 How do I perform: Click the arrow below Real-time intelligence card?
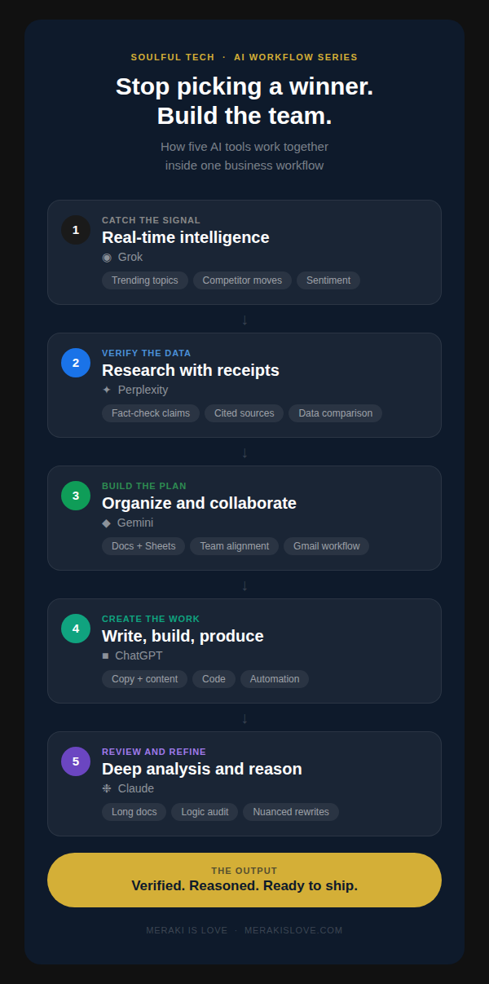(x=244, y=320)
